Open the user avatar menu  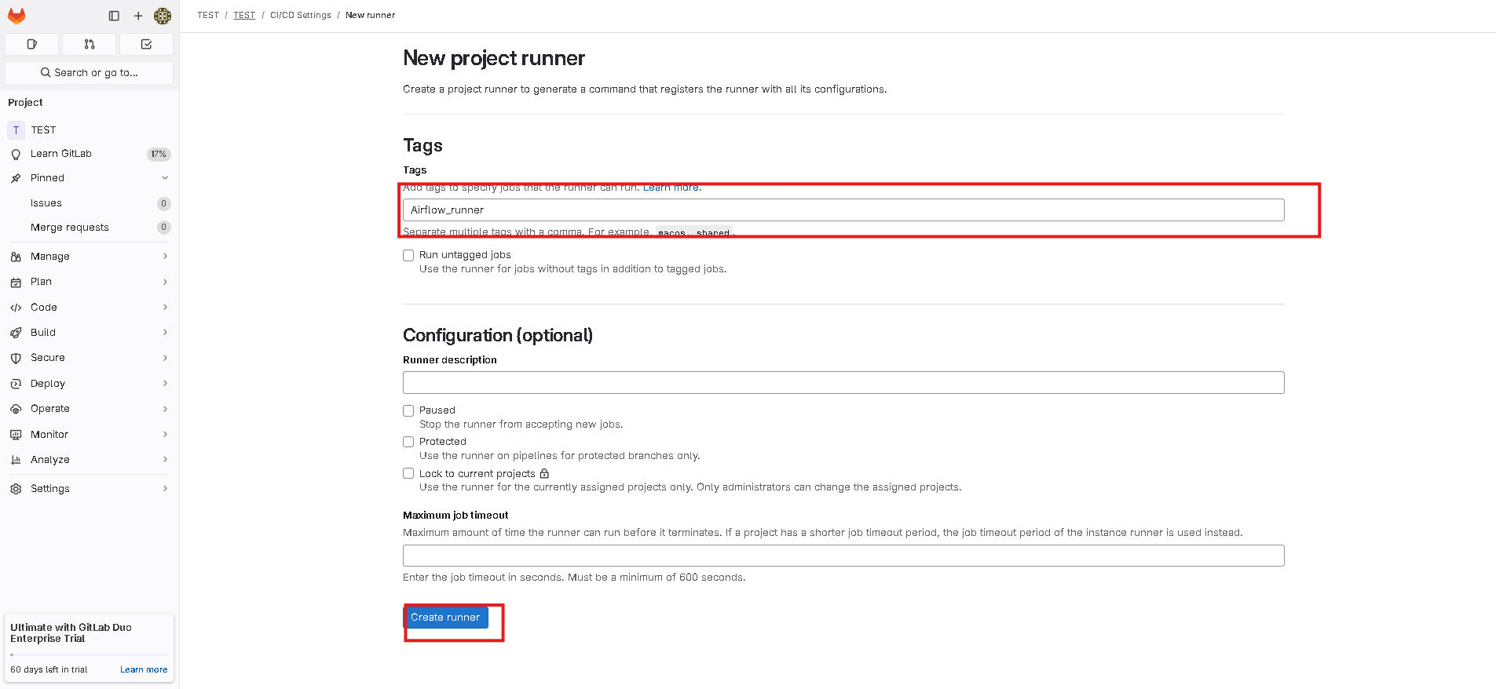pos(163,16)
